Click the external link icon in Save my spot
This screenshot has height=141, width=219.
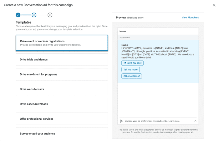[125, 63]
